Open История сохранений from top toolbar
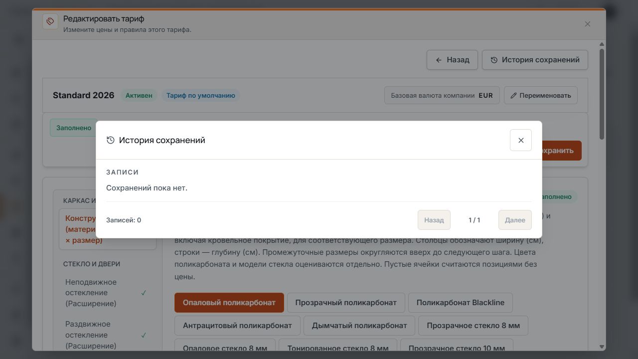Screen dimensions: 638x359 tap(535, 60)
